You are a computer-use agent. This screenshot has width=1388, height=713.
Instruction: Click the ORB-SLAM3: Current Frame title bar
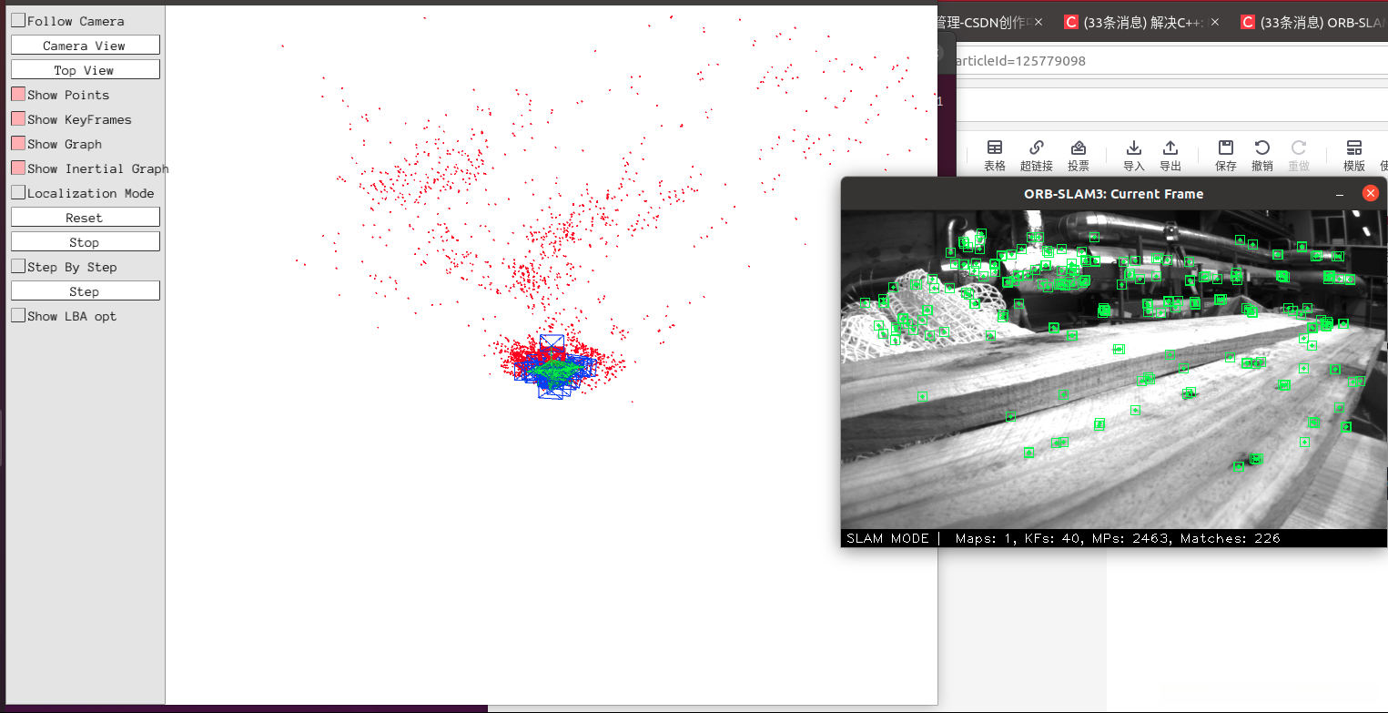click(1114, 194)
